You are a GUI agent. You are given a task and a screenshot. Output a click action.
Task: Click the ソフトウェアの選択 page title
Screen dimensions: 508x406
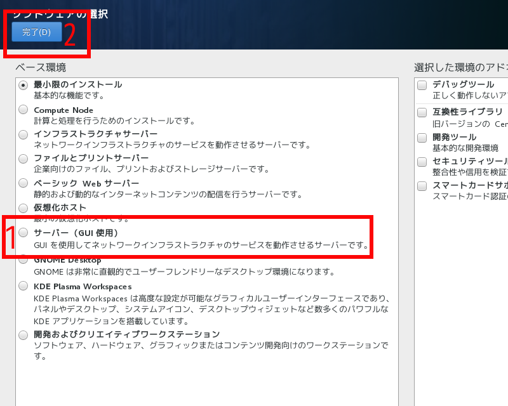pyautogui.click(x=60, y=14)
